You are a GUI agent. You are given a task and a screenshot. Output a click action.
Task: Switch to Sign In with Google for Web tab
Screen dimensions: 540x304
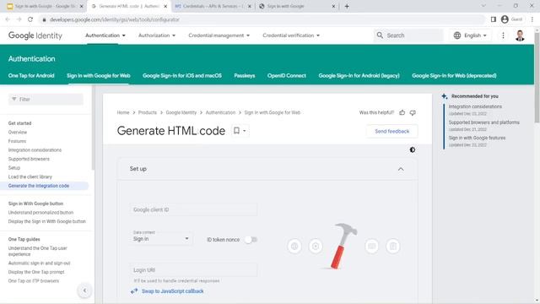pos(99,75)
